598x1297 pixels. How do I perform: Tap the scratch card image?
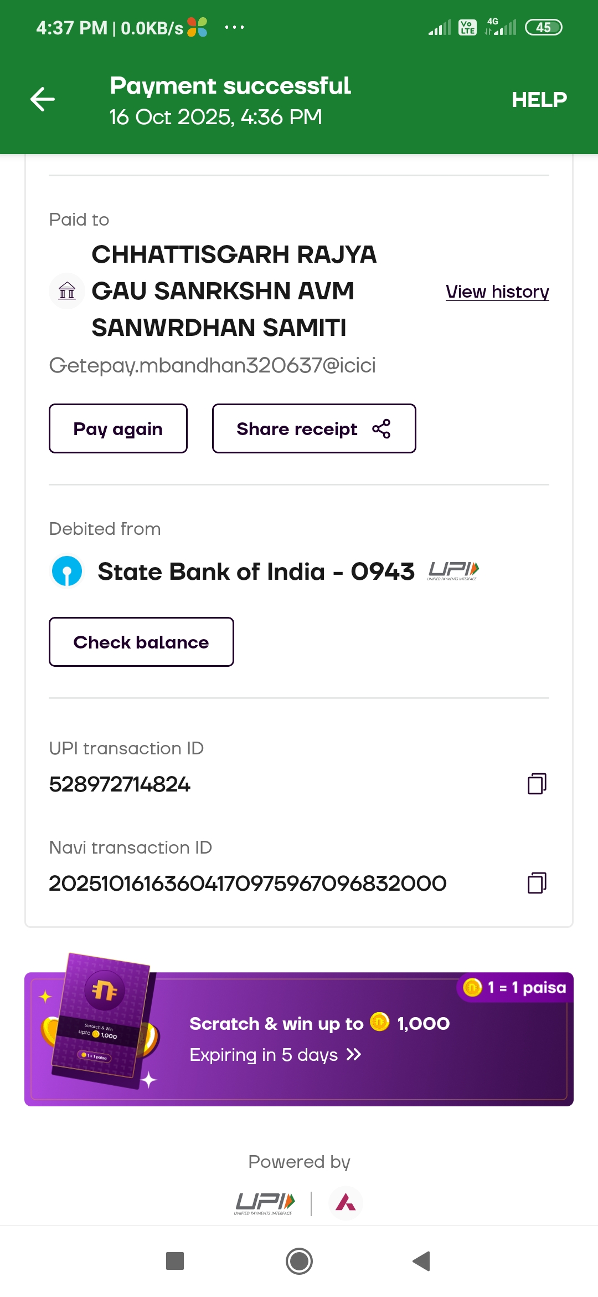pos(101,1021)
